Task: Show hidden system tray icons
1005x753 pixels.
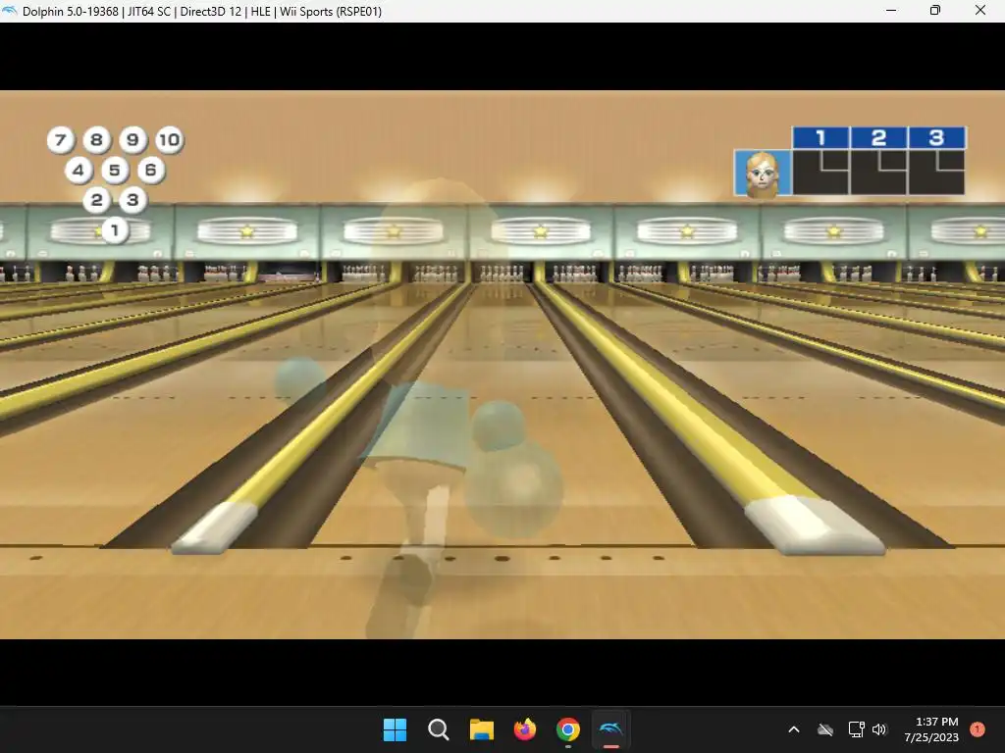Action: pos(793,729)
